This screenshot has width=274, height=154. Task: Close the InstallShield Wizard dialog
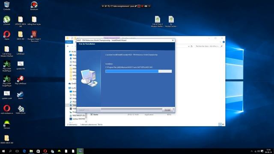pos(173,40)
